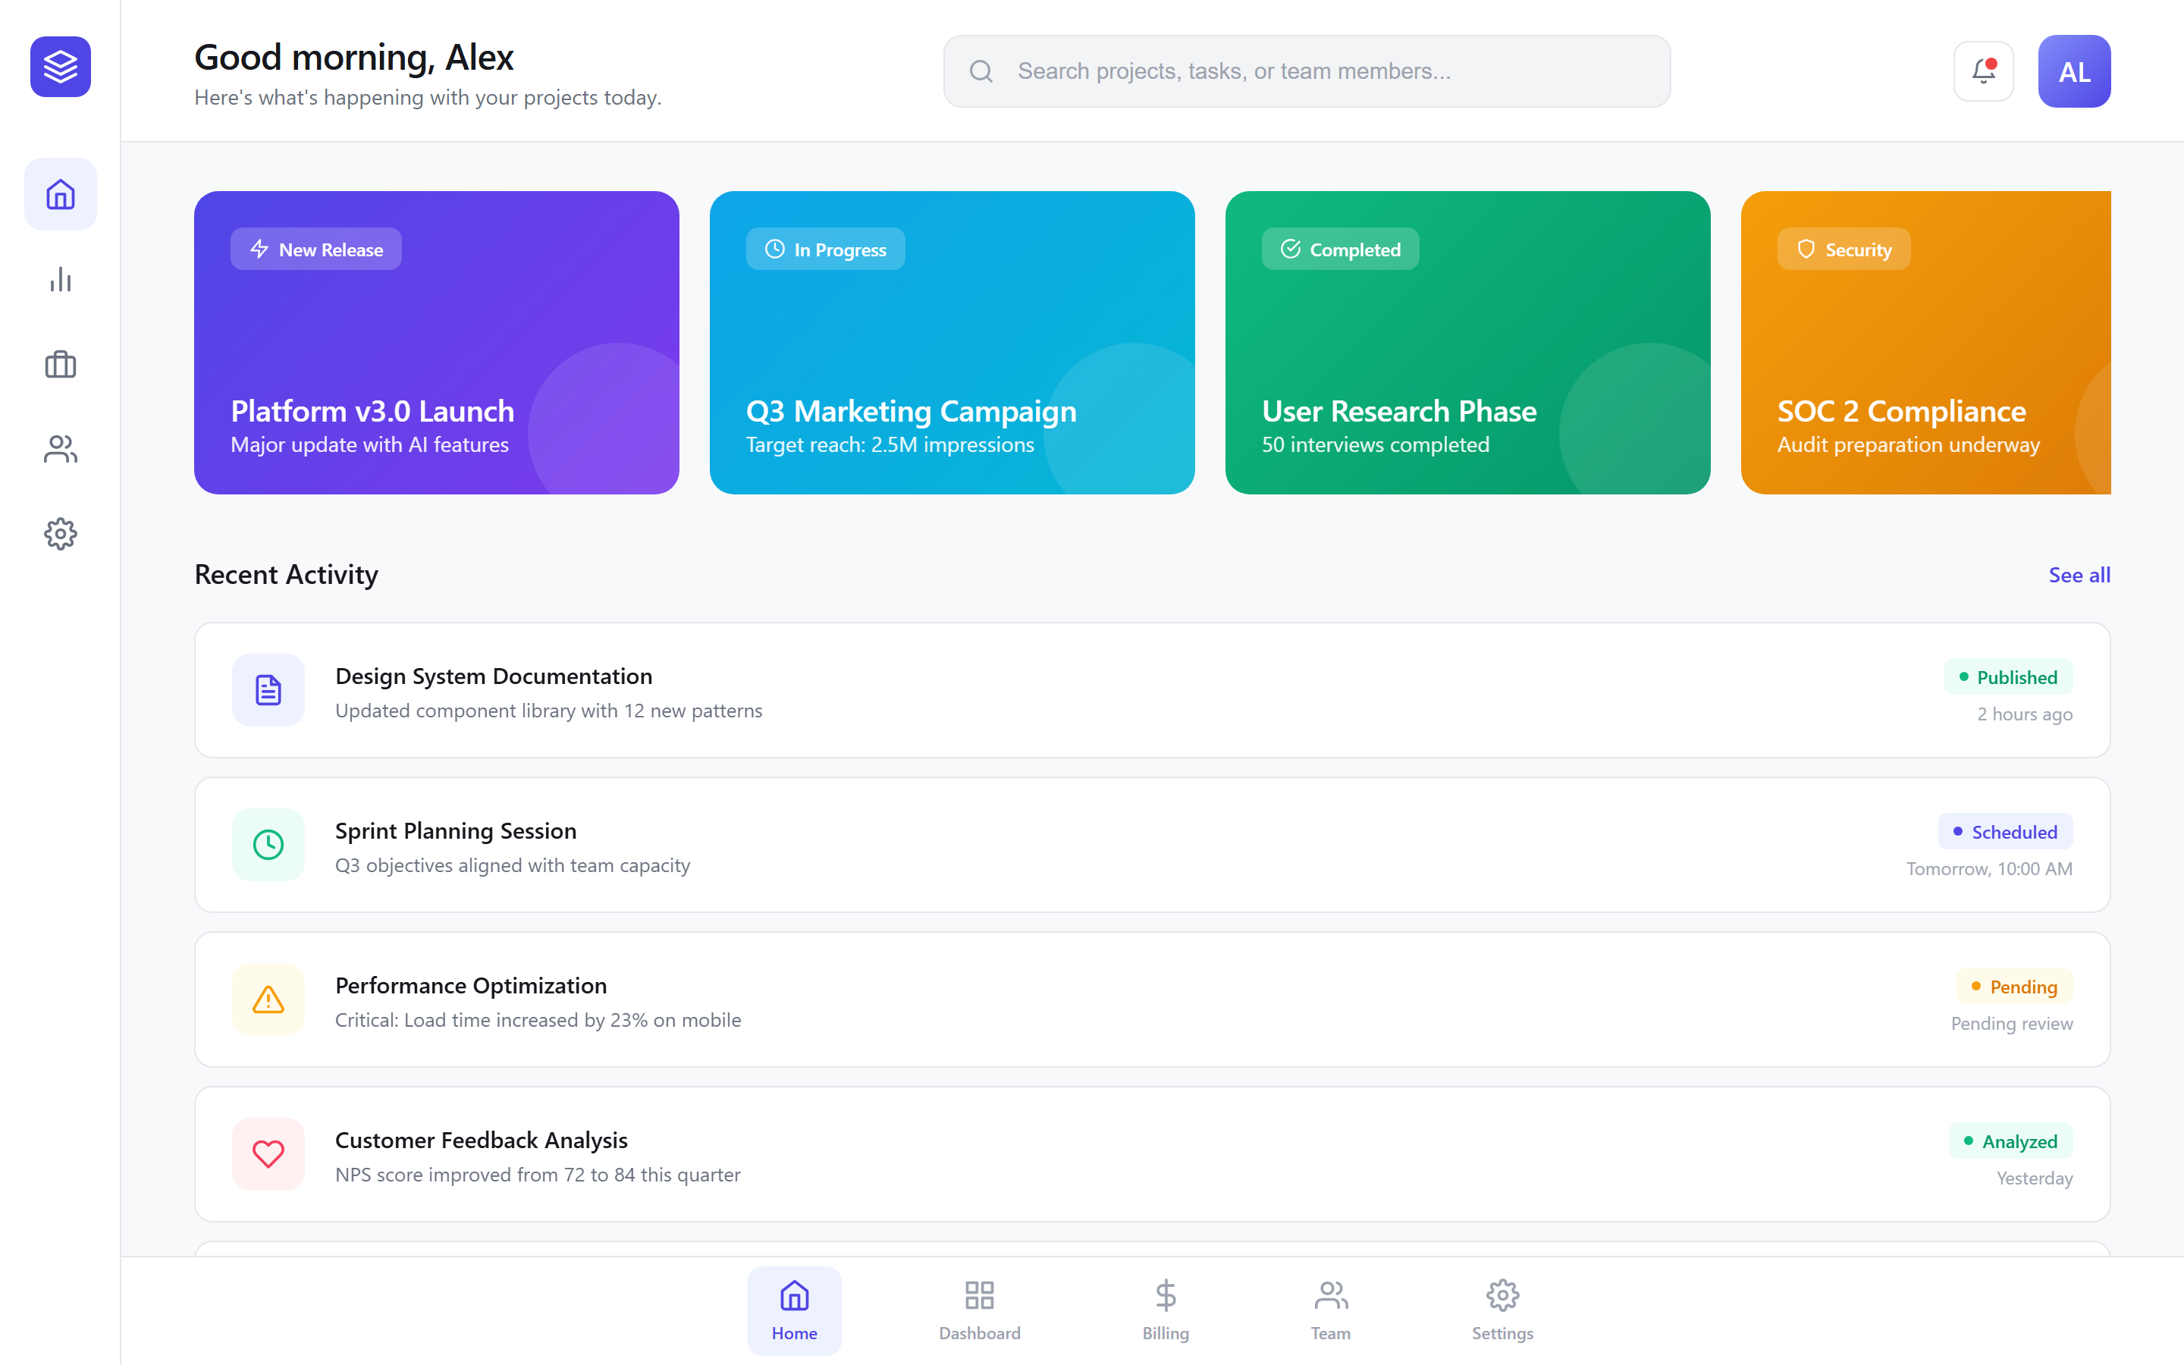Click the search magnifier icon
This screenshot has height=1365, width=2184.
tap(981, 71)
